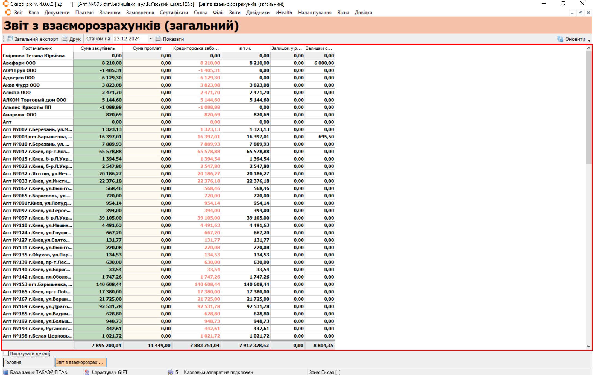Screen dimensions: 594x375
Task: Click the Постачальник column header
Action: point(37,48)
